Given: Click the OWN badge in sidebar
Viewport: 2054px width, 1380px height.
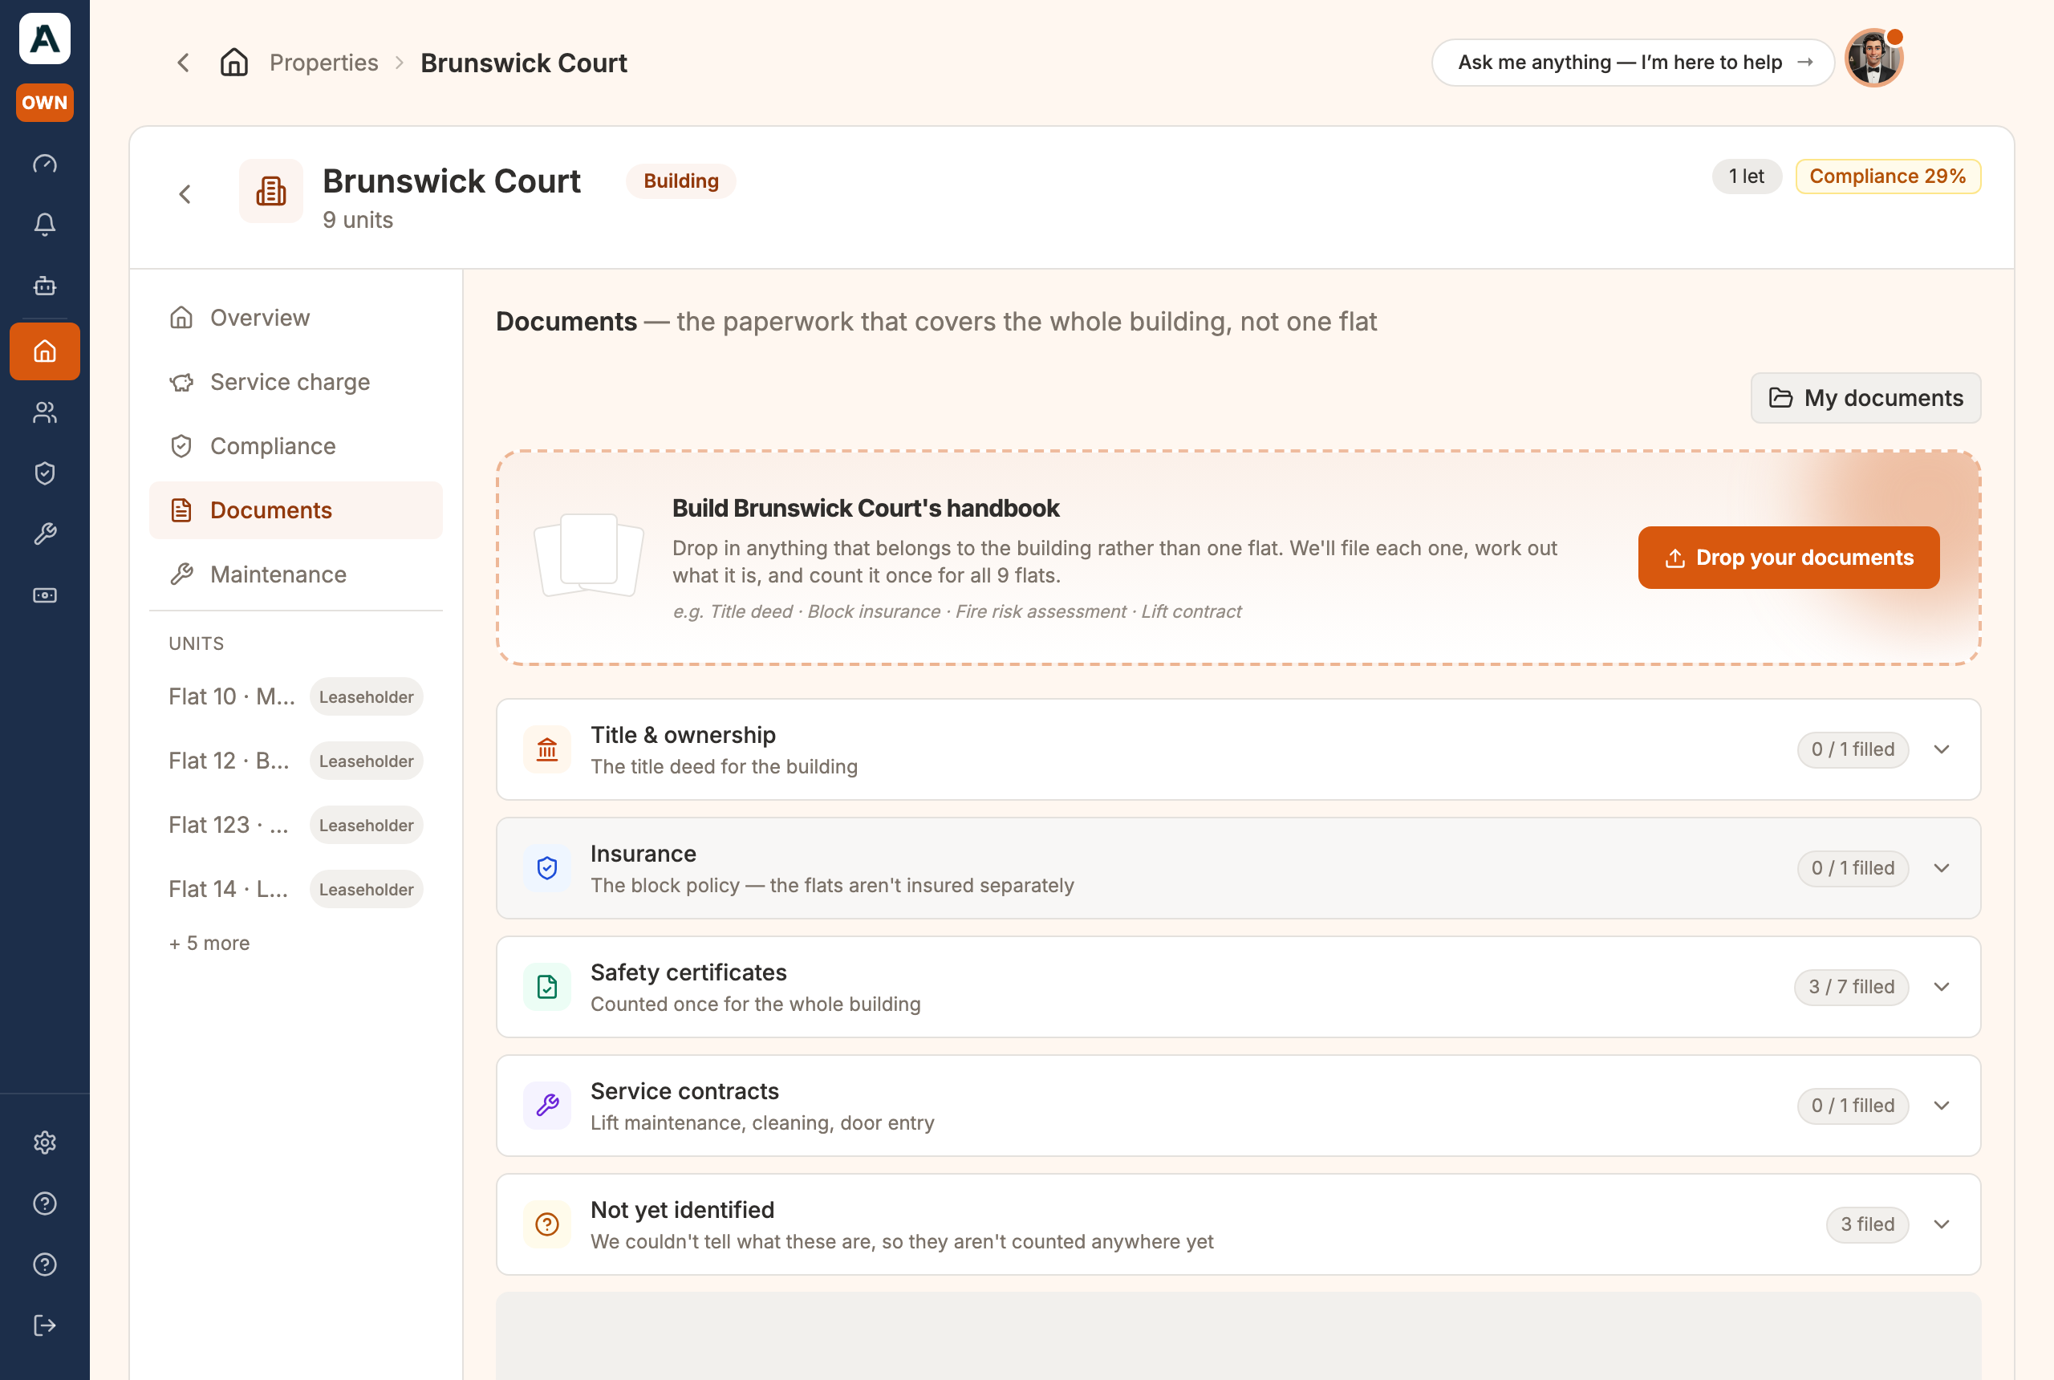Looking at the screenshot, I should coord(45,102).
